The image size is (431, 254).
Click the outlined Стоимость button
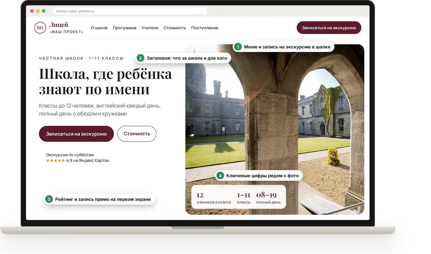[137, 134]
